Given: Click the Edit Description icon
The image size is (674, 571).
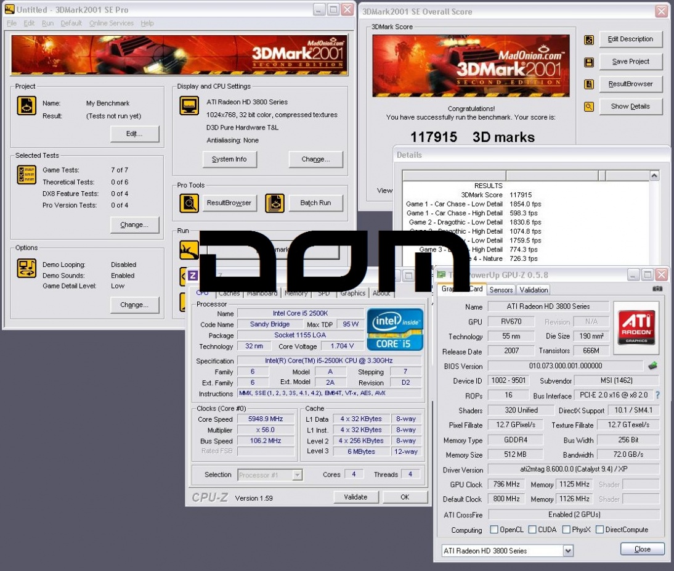Looking at the screenshot, I should (589, 39).
